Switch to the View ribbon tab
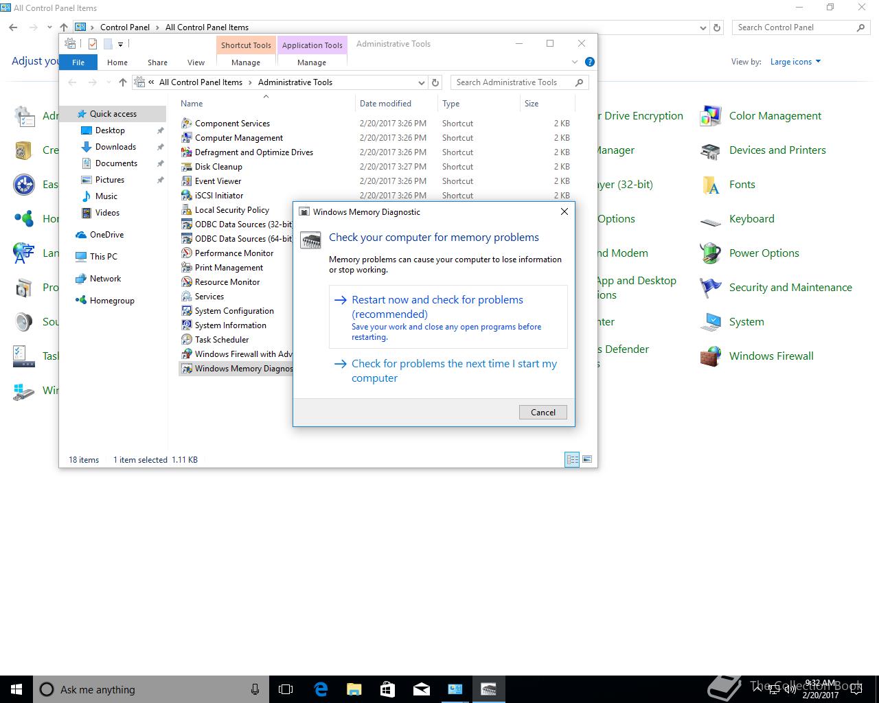The width and height of the screenshot is (879, 703). 196,62
